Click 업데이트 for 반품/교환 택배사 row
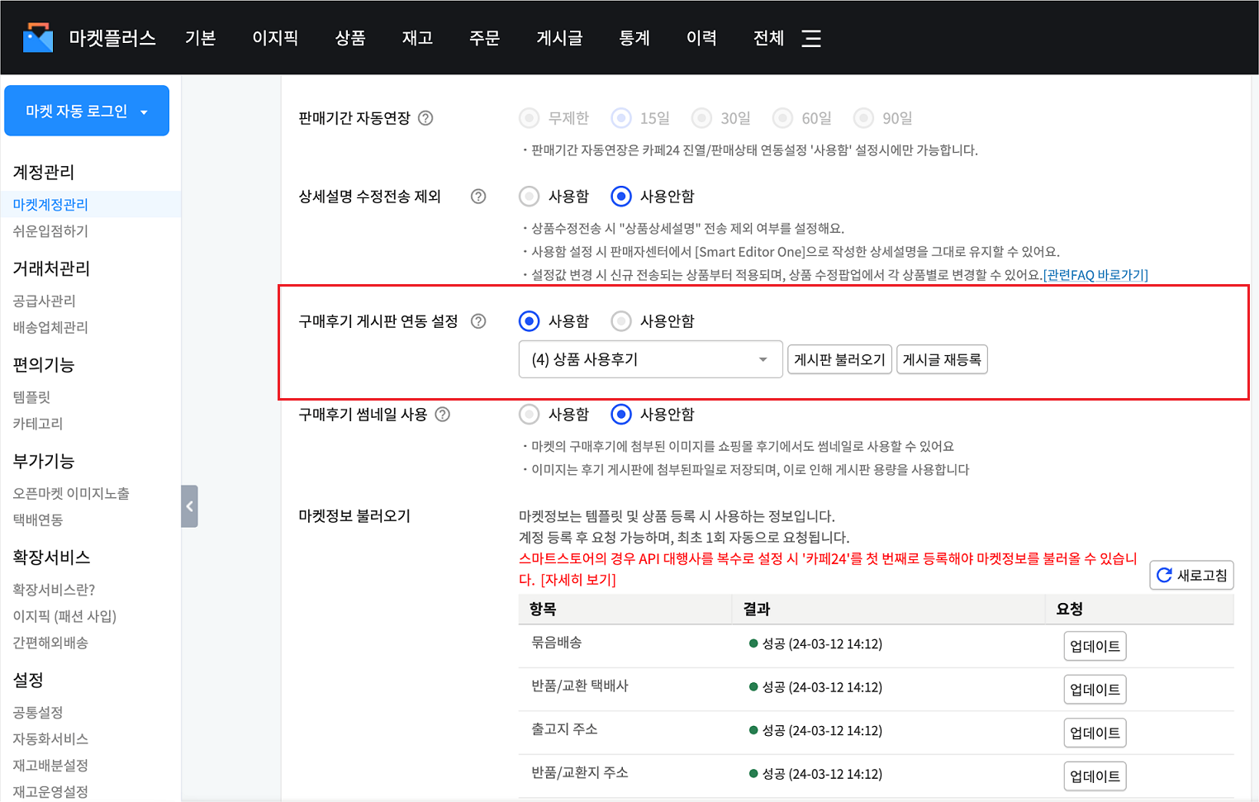 coord(1095,690)
